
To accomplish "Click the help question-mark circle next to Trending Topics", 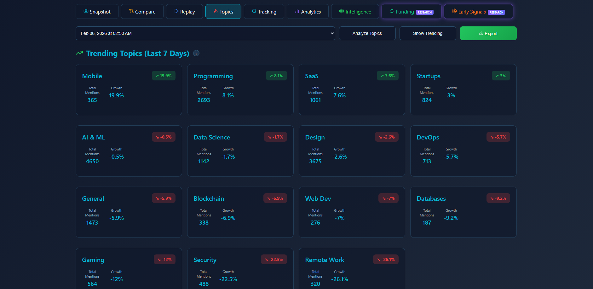I will (x=196, y=53).
